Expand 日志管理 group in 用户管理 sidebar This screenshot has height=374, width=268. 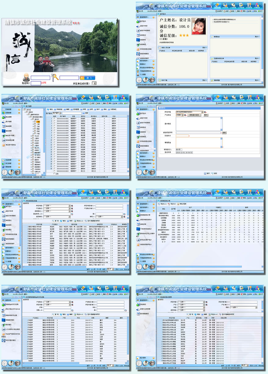[x=19, y=160]
